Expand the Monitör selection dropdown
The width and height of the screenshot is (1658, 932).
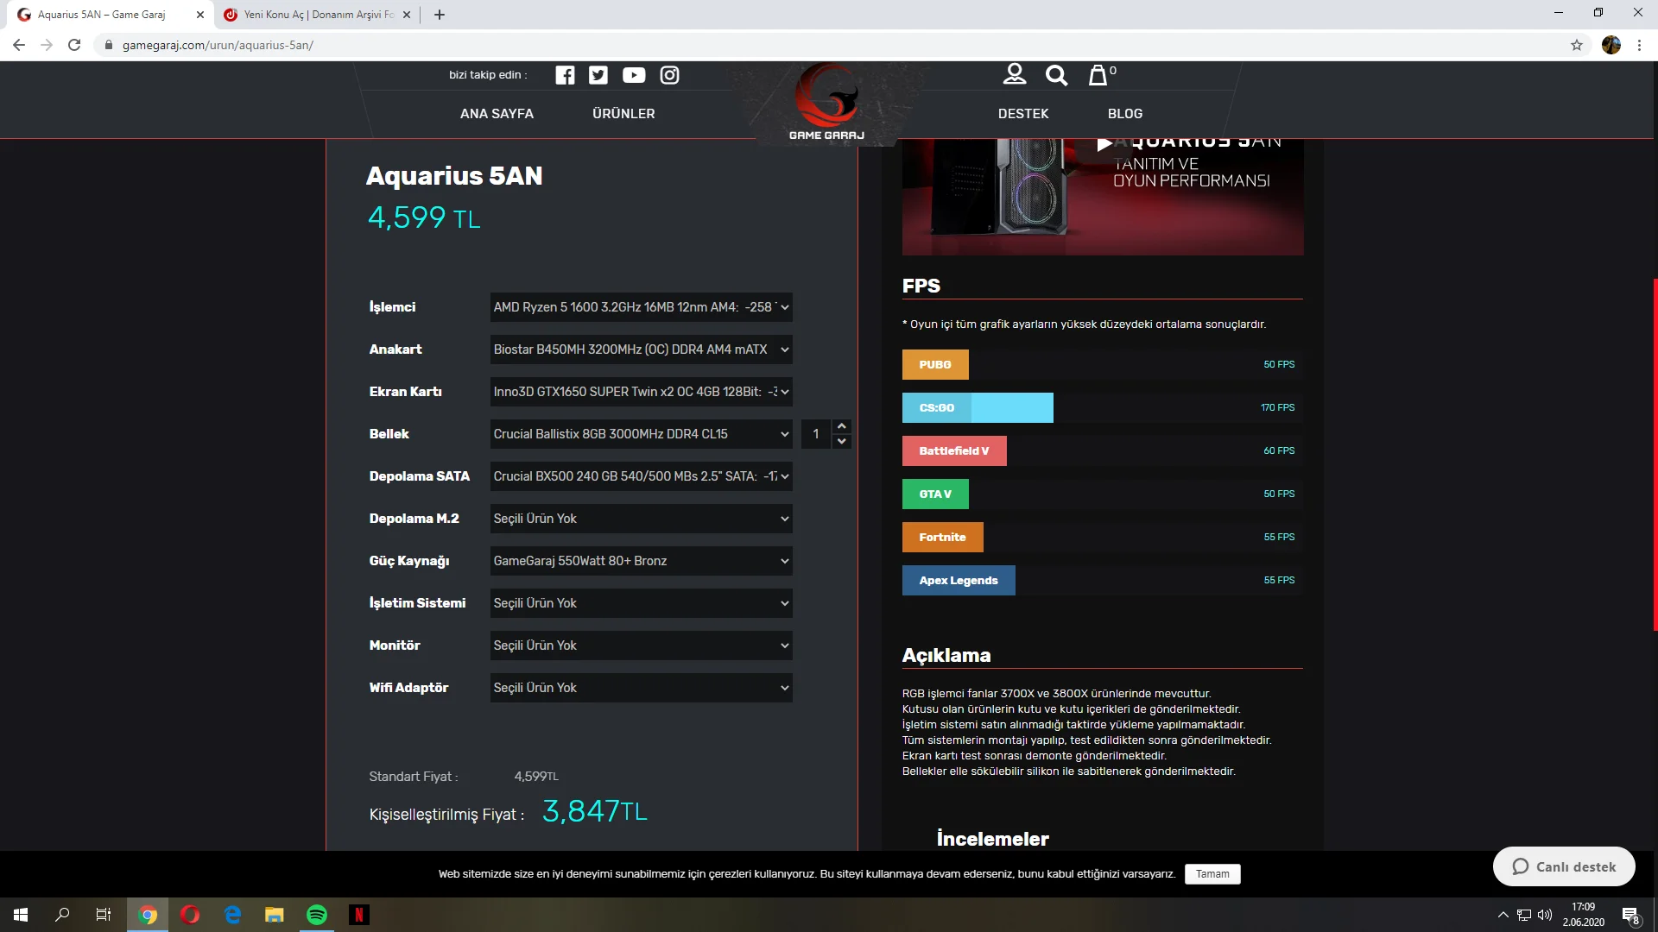[x=641, y=645]
